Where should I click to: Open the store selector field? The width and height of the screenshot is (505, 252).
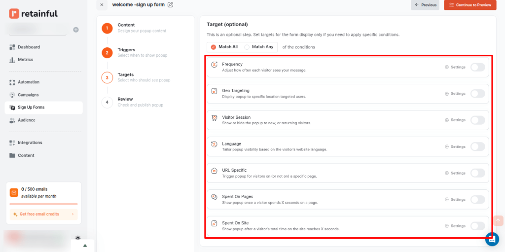(37, 30)
